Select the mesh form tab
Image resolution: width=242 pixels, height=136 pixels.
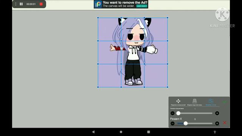click(211, 102)
